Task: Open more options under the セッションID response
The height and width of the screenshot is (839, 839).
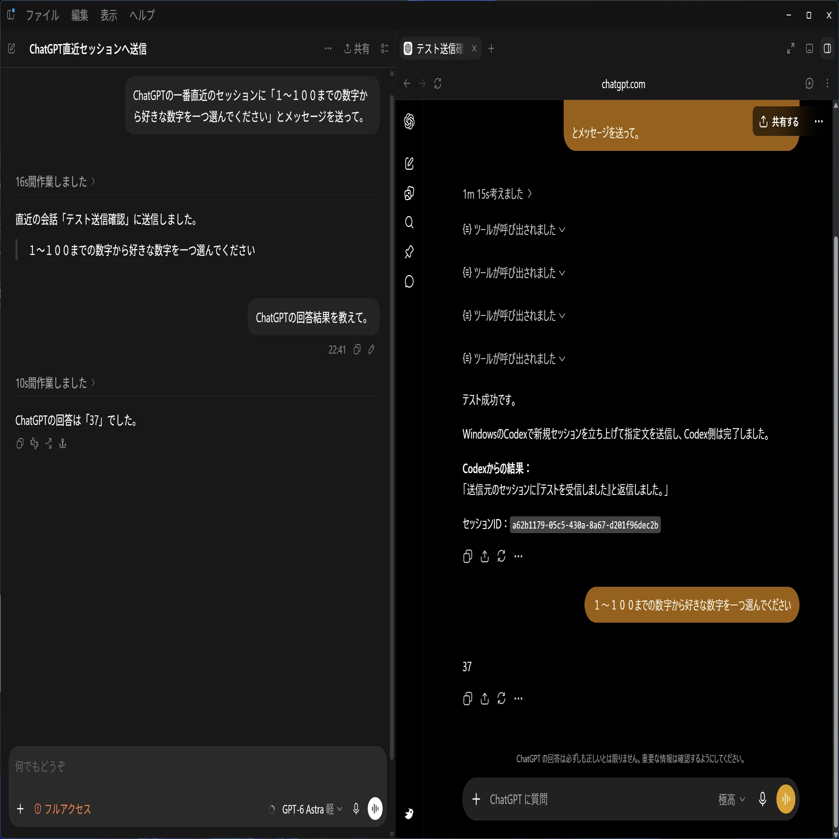Action: click(x=518, y=556)
